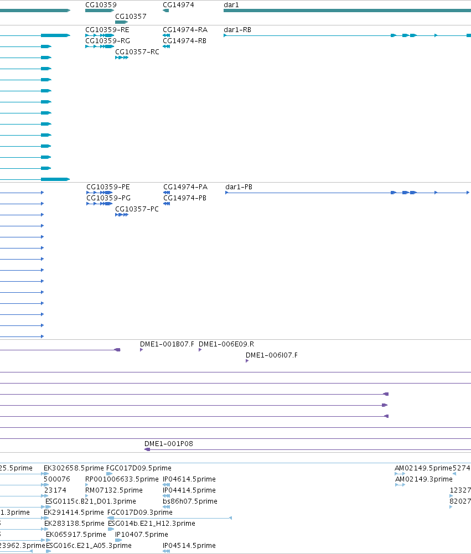The height and width of the screenshot is (554, 471).
Task: Open the CG14974-RB transcript label
Action: pyautogui.click(x=184, y=40)
